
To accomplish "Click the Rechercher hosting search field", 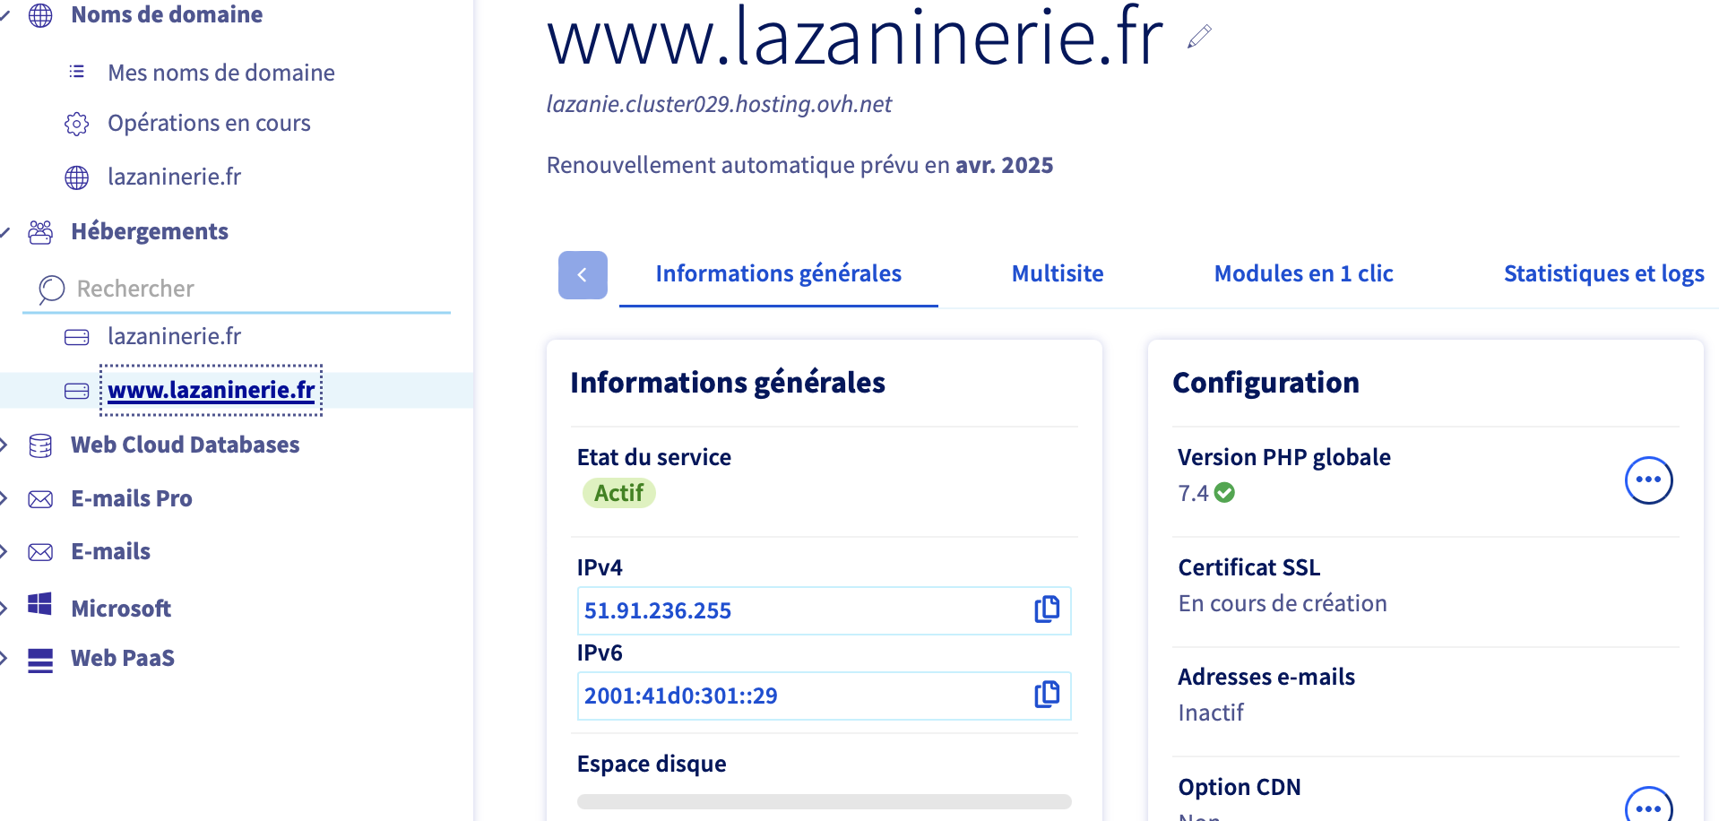I will pos(237,289).
